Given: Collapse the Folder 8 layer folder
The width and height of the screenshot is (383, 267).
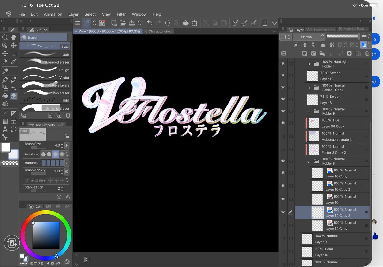Looking at the screenshot, I should [309, 162].
